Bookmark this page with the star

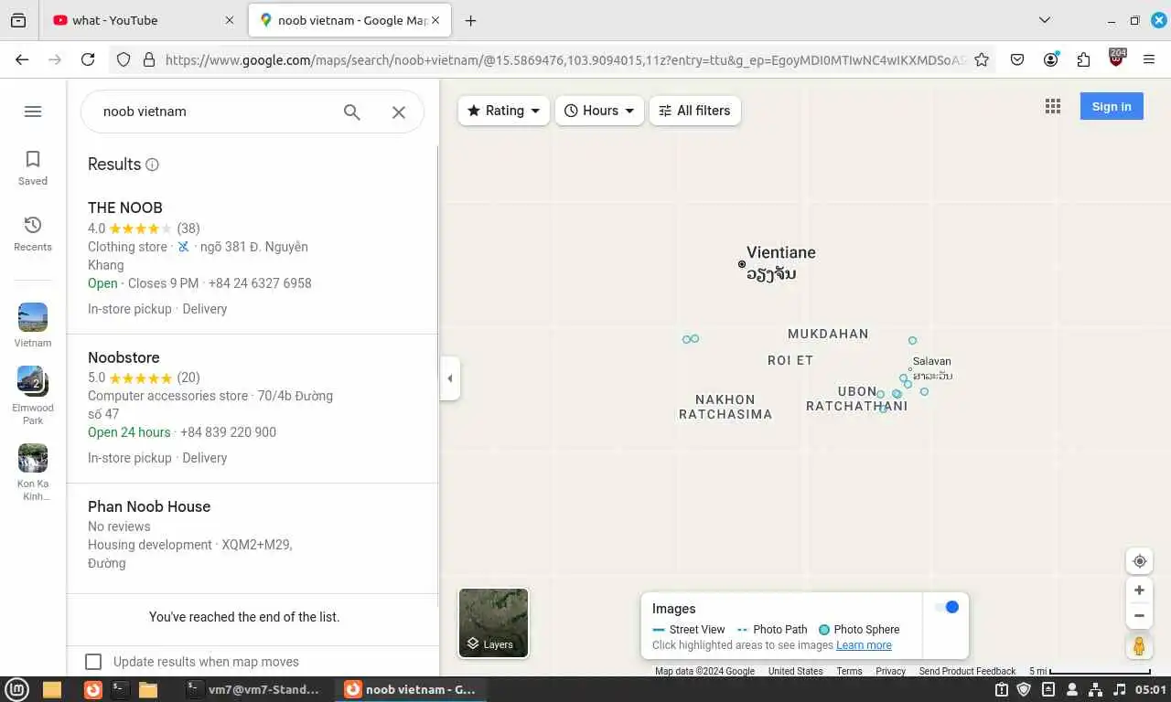pos(982,59)
